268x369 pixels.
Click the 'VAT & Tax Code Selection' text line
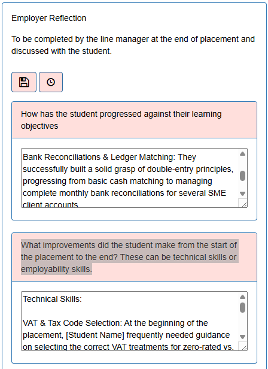[x=115, y=323]
